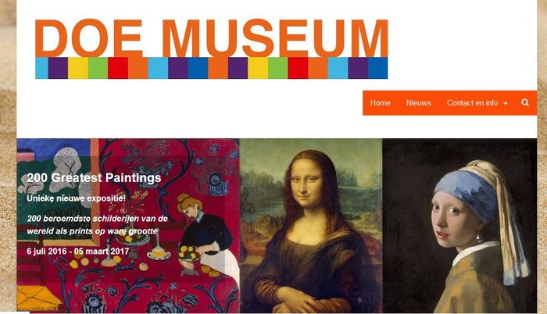Expand the Contact en info dropdown arrow
Viewport: 547px width, 314px height.
click(505, 103)
